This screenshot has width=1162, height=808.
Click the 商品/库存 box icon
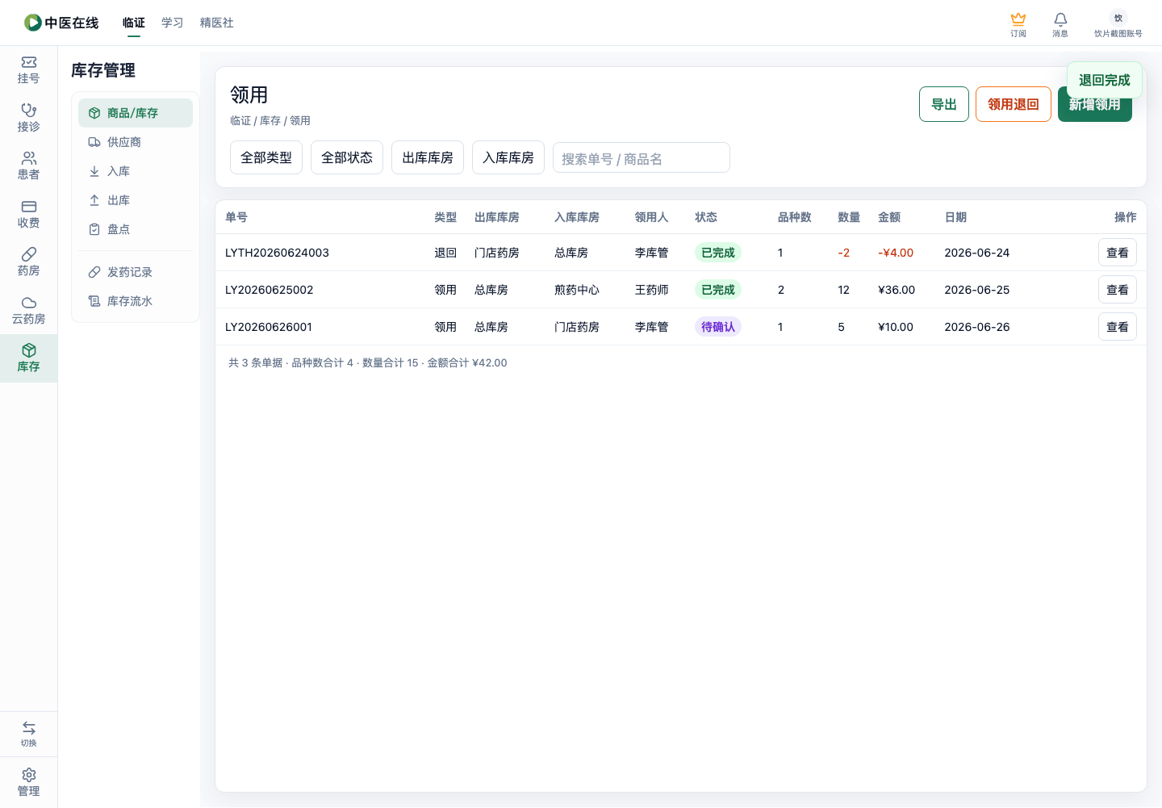pyautogui.click(x=94, y=113)
